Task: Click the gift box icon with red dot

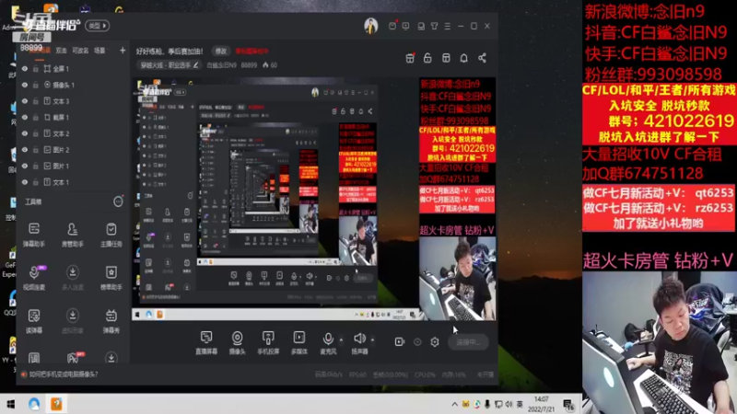Action: point(410,58)
